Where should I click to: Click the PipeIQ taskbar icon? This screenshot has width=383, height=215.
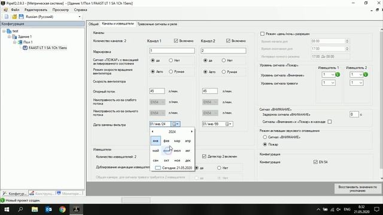[x=76, y=210]
